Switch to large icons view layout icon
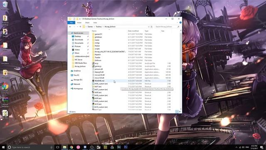This screenshot has height=150, width=266. tap(180, 112)
